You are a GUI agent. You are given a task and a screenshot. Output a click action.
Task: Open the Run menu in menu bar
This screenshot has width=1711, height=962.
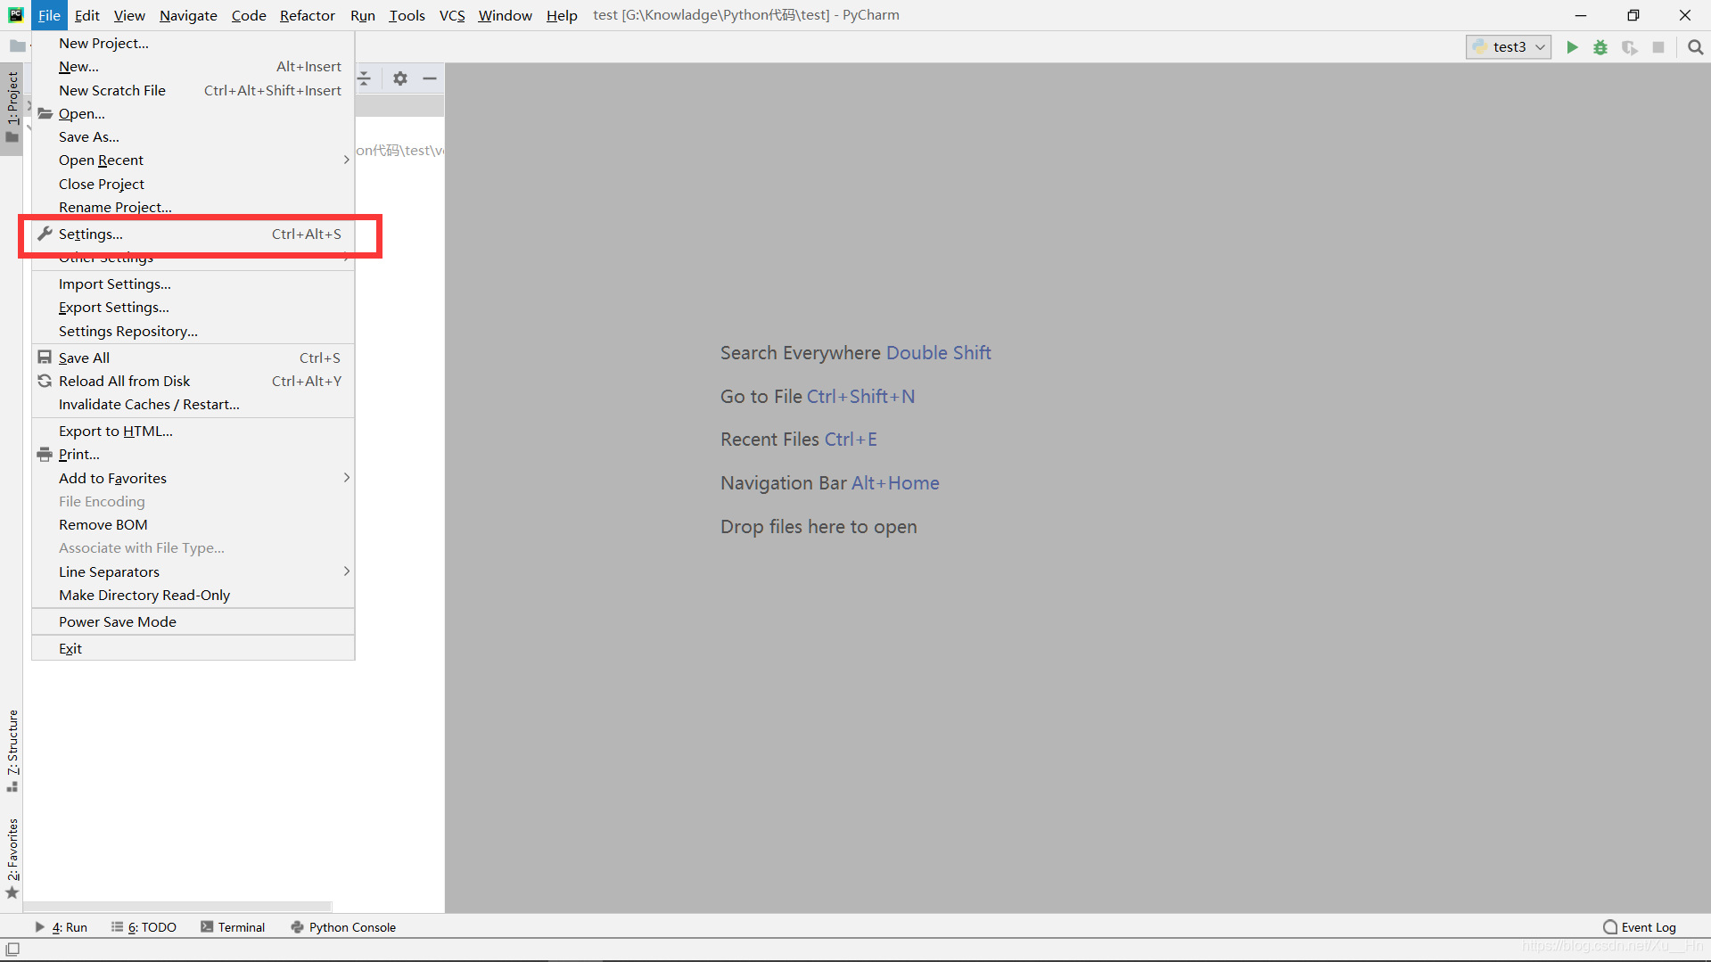pyautogui.click(x=362, y=15)
